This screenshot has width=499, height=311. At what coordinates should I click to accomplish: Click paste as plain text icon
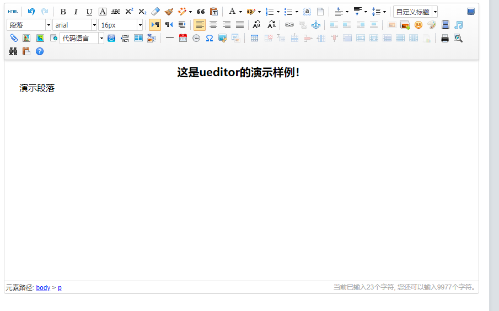click(214, 12)
